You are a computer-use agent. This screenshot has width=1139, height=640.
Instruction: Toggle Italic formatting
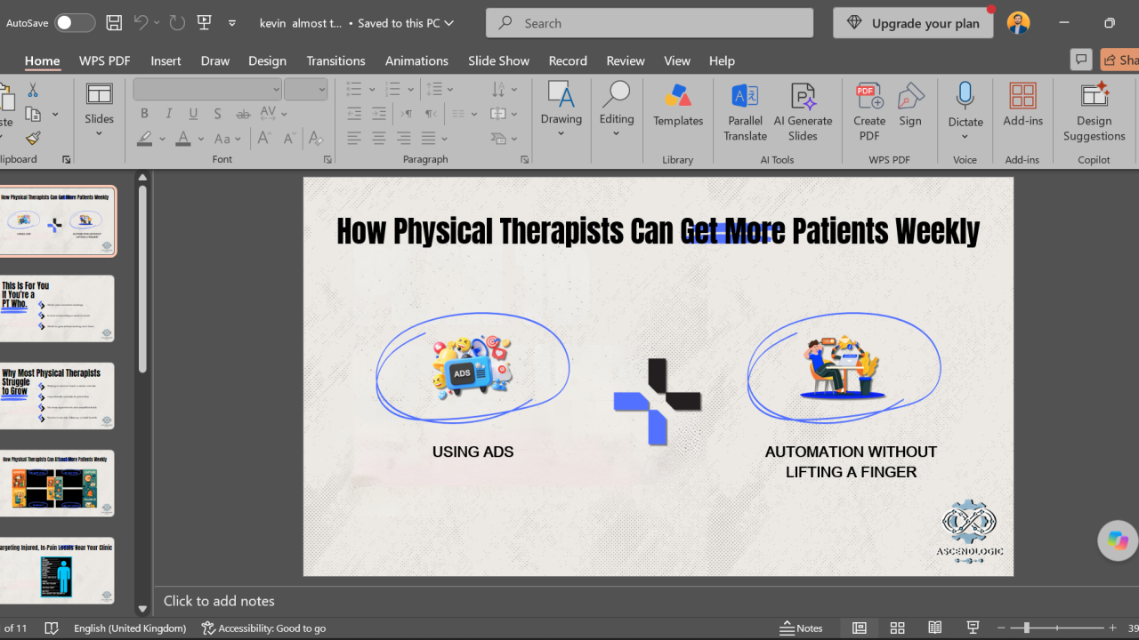tap(169, 114)
